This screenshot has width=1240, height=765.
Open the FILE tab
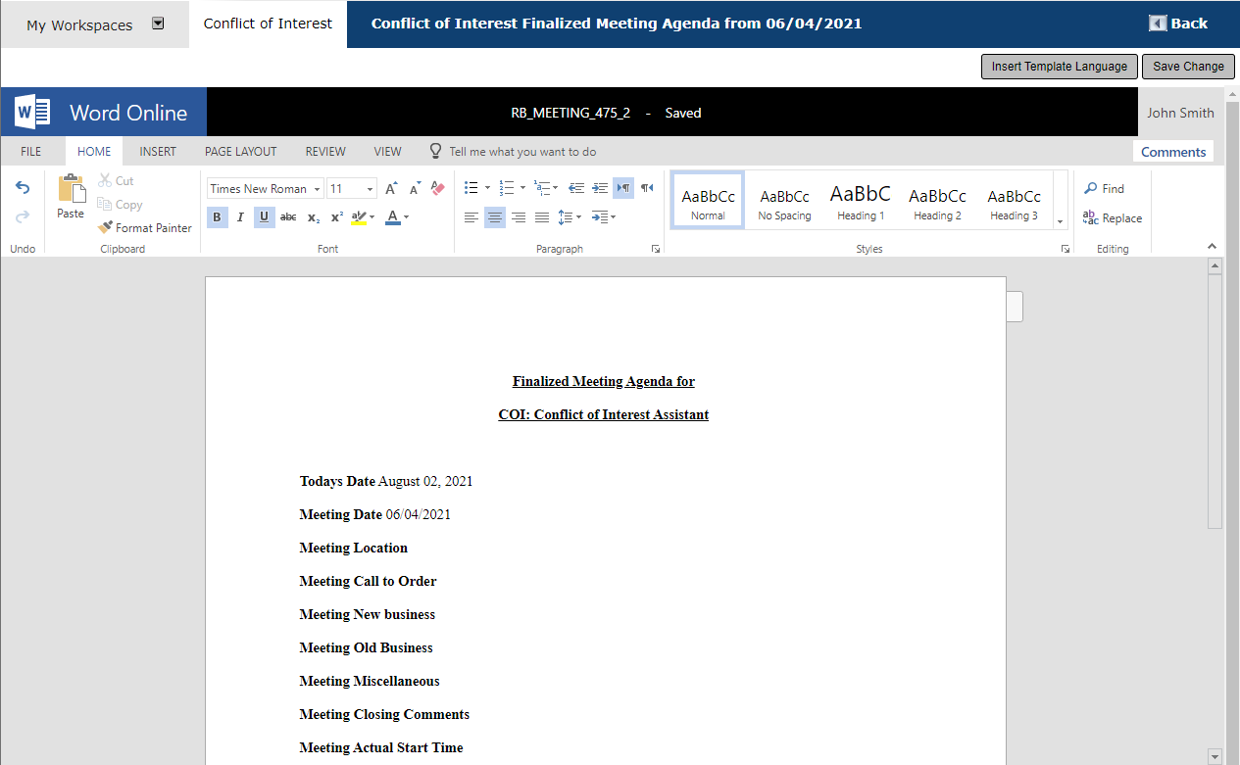[x=31, y=152]
